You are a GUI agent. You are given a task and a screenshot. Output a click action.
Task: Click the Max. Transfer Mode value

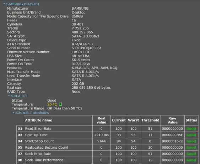point(85,72)
